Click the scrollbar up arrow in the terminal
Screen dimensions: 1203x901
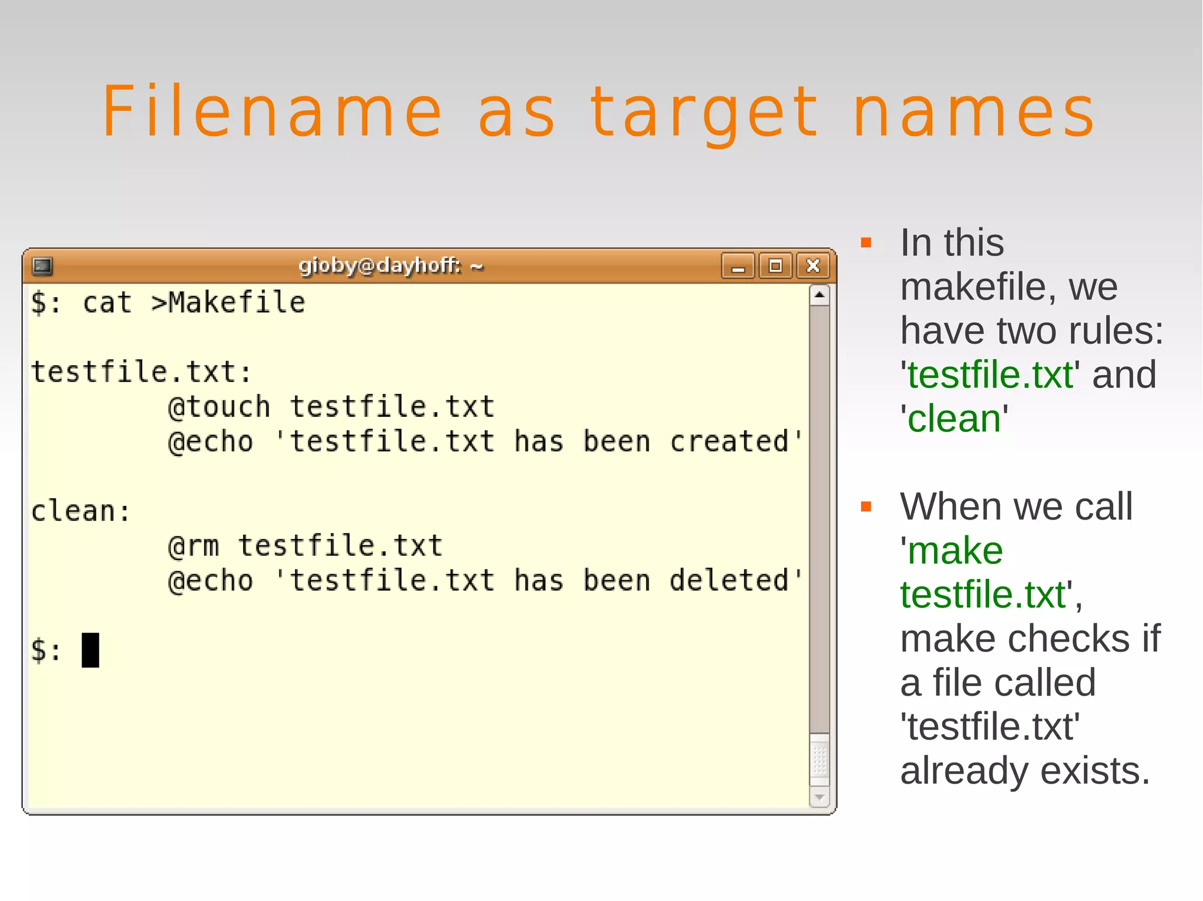(819, 295)
